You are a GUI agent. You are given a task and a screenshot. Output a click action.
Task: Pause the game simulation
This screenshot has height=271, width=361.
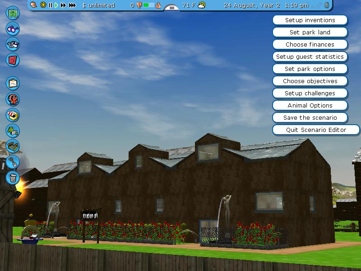[x=51, y=5]
